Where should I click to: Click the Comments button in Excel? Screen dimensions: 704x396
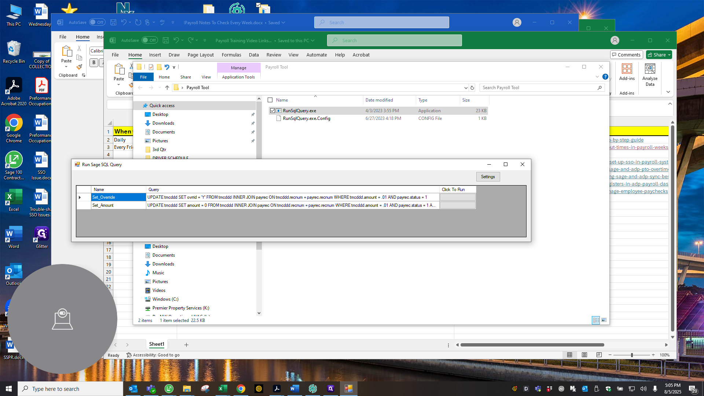(626, 55)
